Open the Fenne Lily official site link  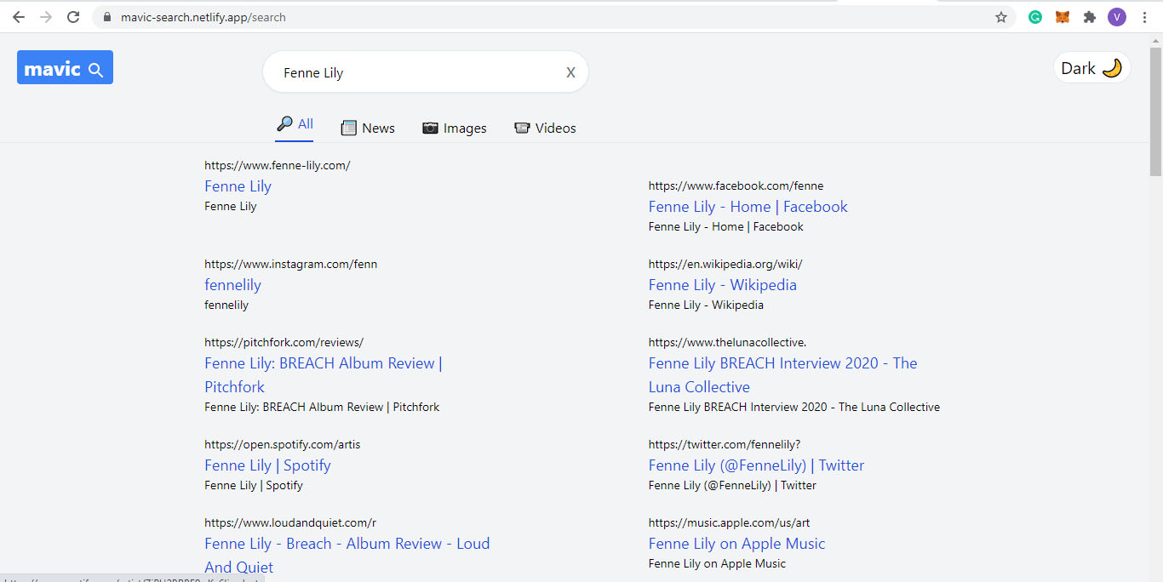pos(238,186)
